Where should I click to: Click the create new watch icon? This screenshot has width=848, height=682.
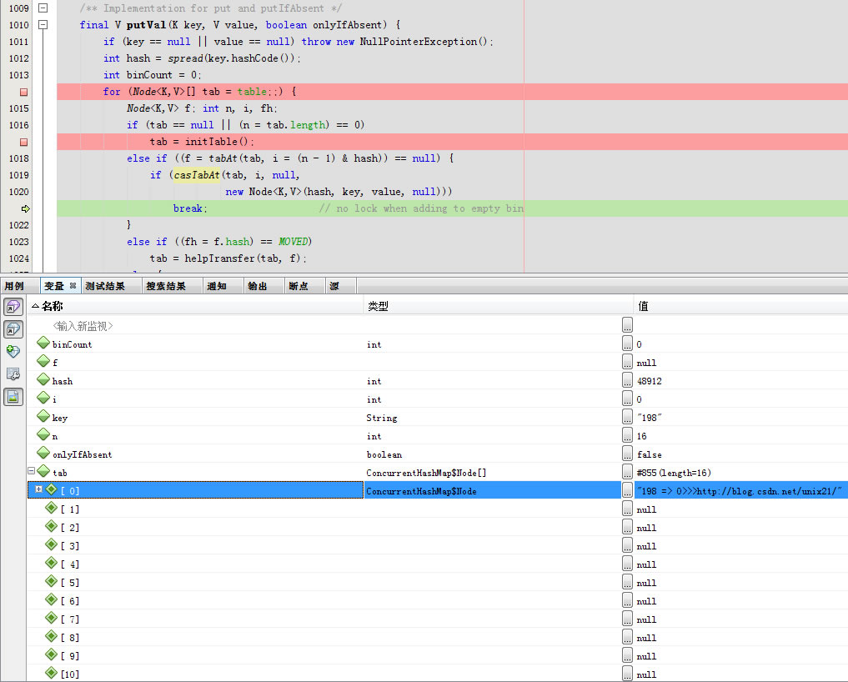click(13, 352)
